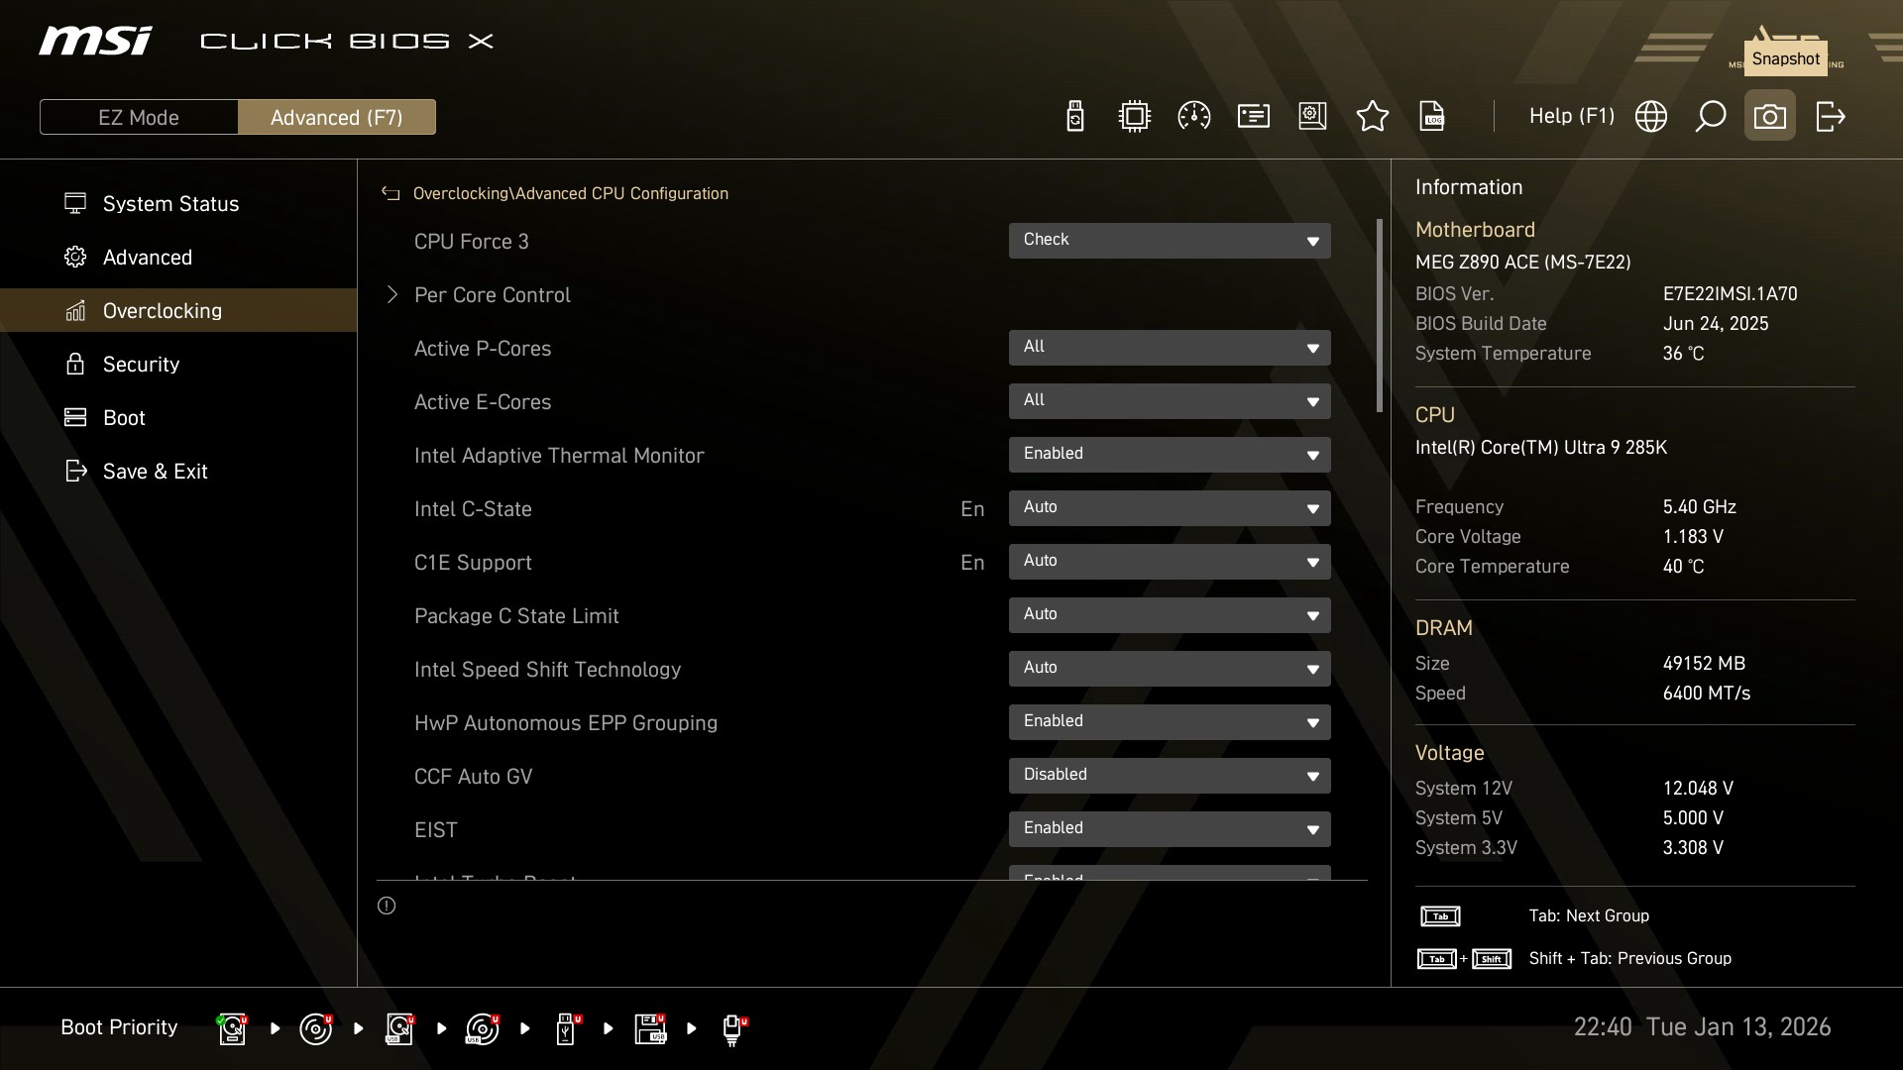The width and height of the screenshot is (1903, 1070).
Task: Open the language globe icon
Action: point(1650,117)
